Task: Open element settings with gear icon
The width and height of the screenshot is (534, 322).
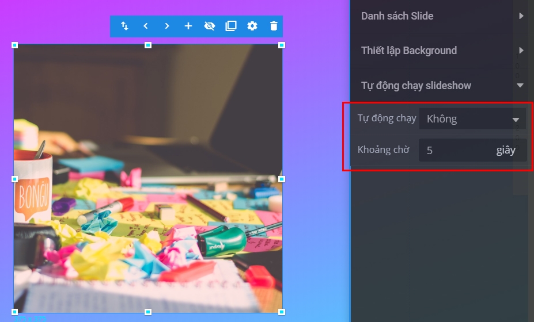Action: 252,26
